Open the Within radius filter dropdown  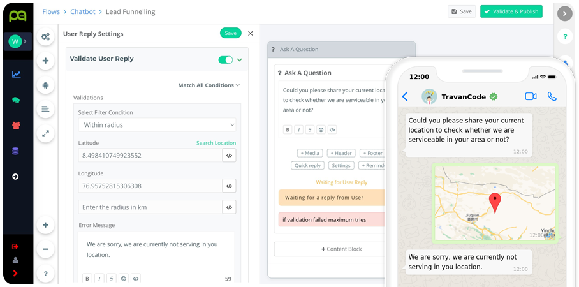click(x=157, y=125)
